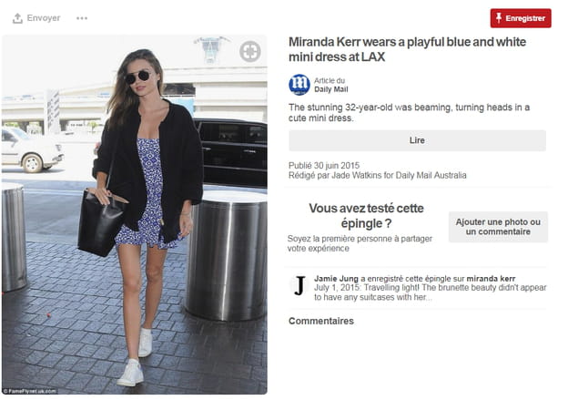Click Ajouter une photo ou un commentaire

498,227
